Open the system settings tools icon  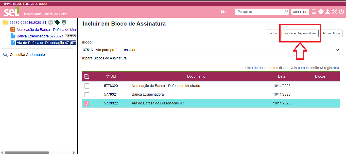tap(335, 12)
